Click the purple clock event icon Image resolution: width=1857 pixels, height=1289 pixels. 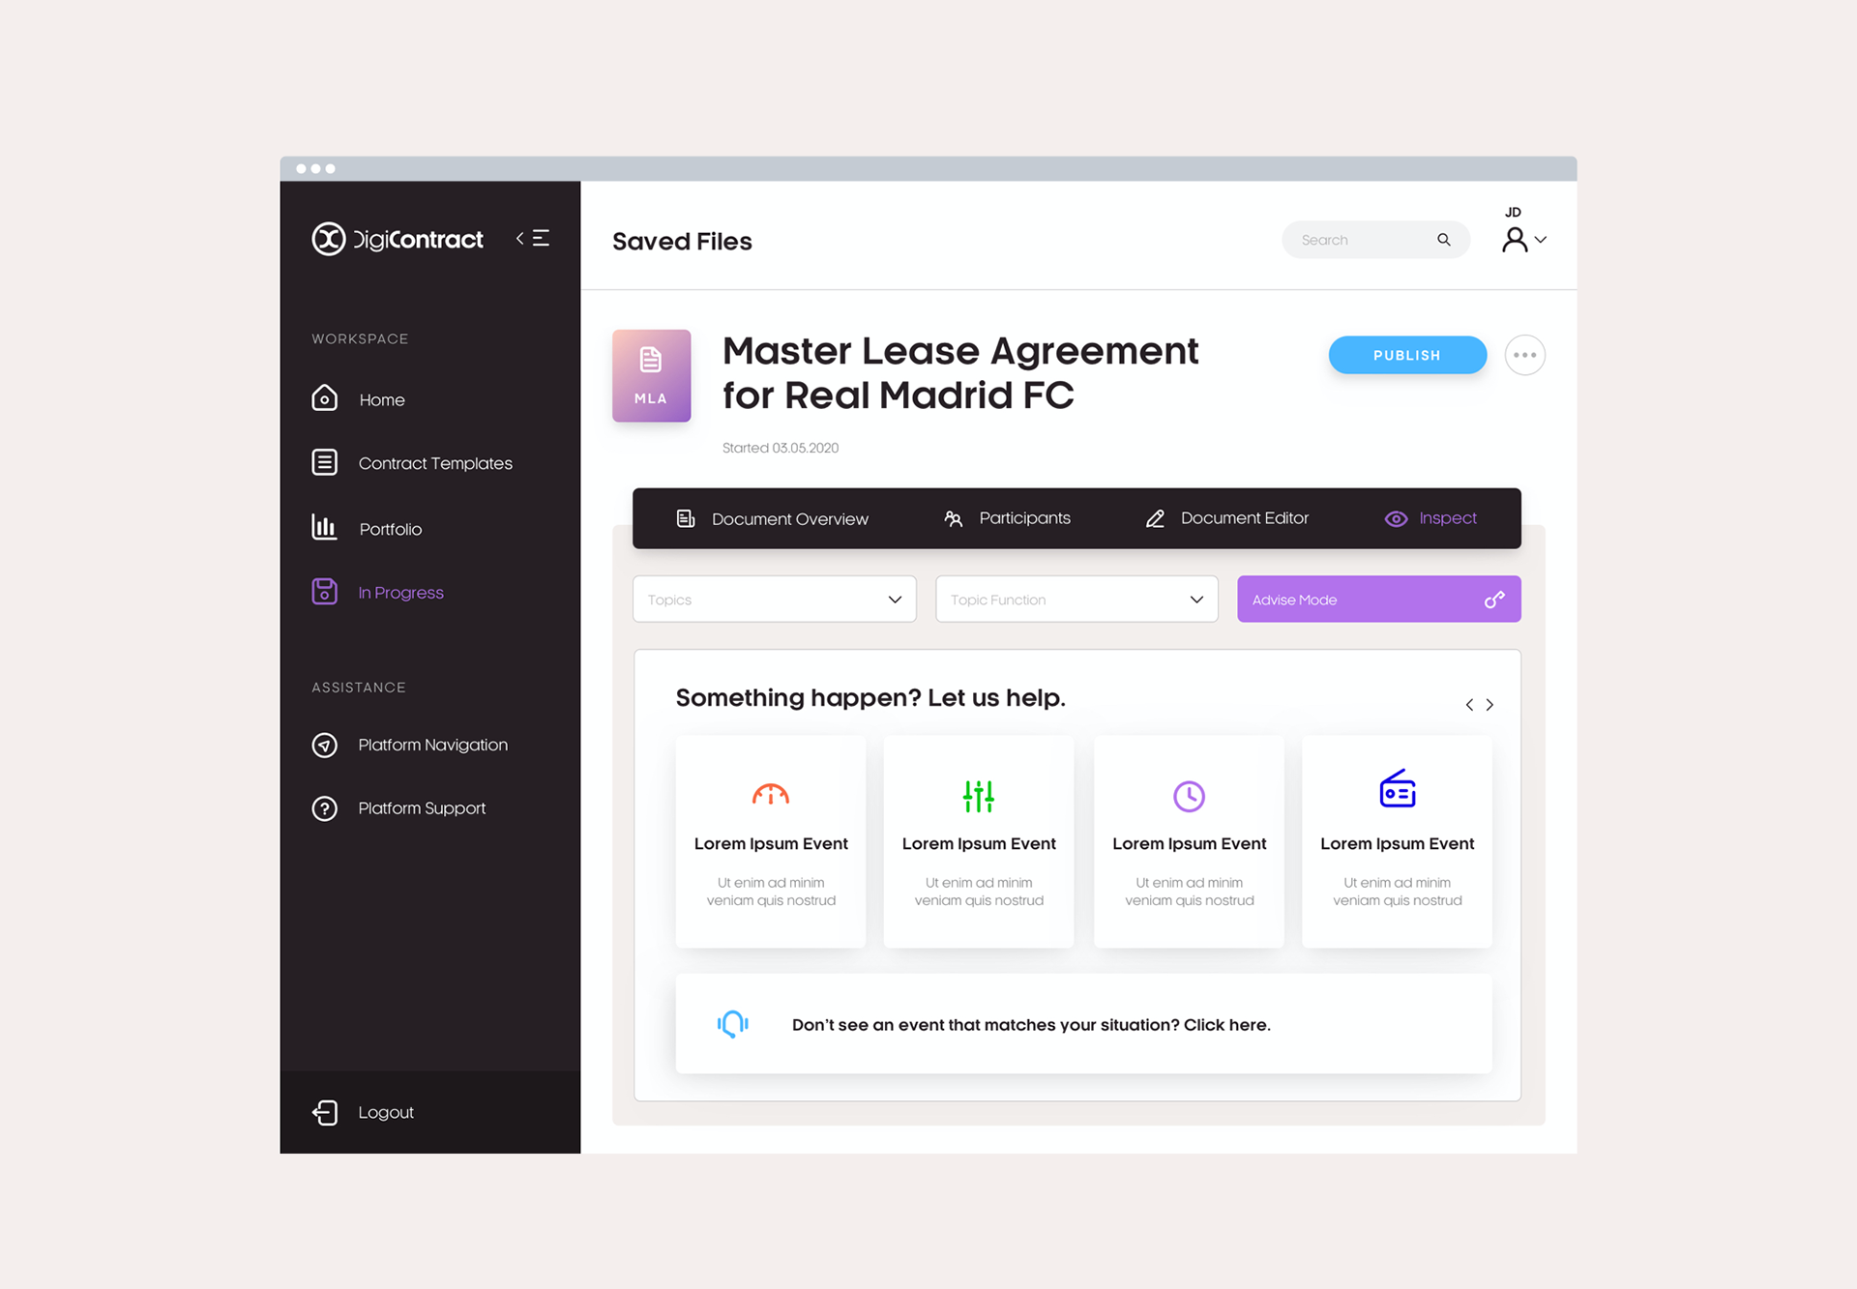[1189, 796]
